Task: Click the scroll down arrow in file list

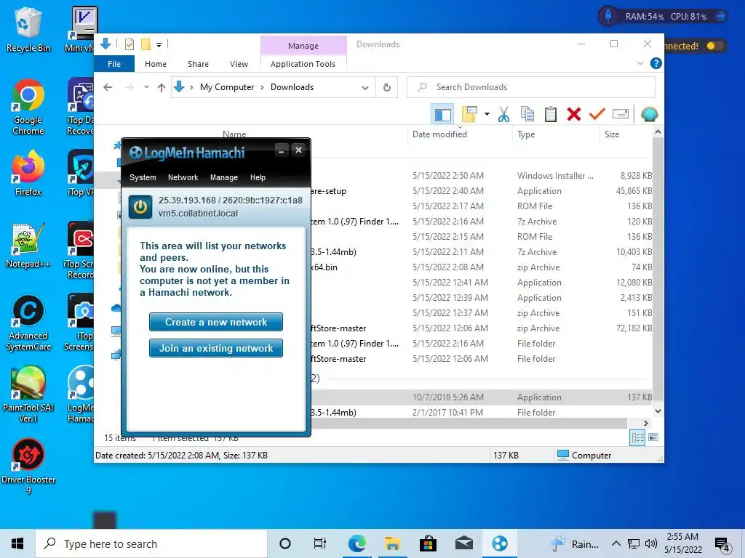Action: (658, 411)
